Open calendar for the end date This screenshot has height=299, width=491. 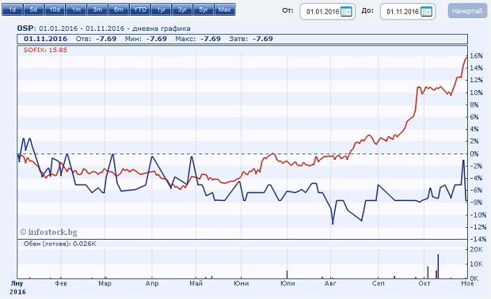[427, 12]
